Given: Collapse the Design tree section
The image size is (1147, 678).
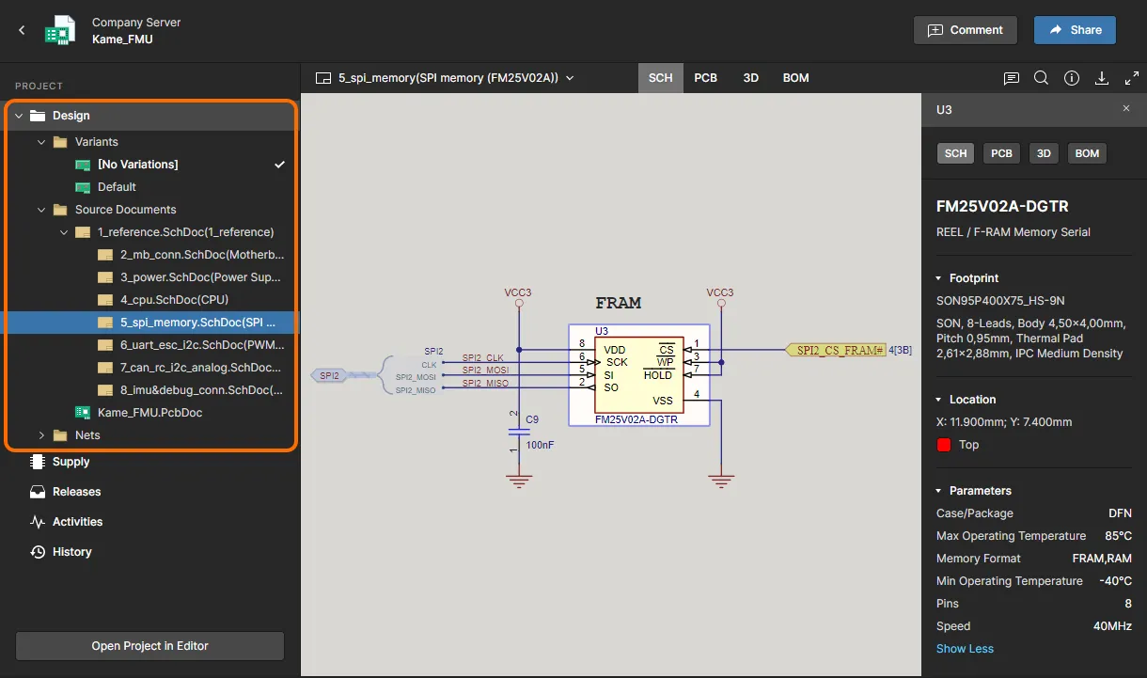Looking at the screenshot, I should click(19, 116).
